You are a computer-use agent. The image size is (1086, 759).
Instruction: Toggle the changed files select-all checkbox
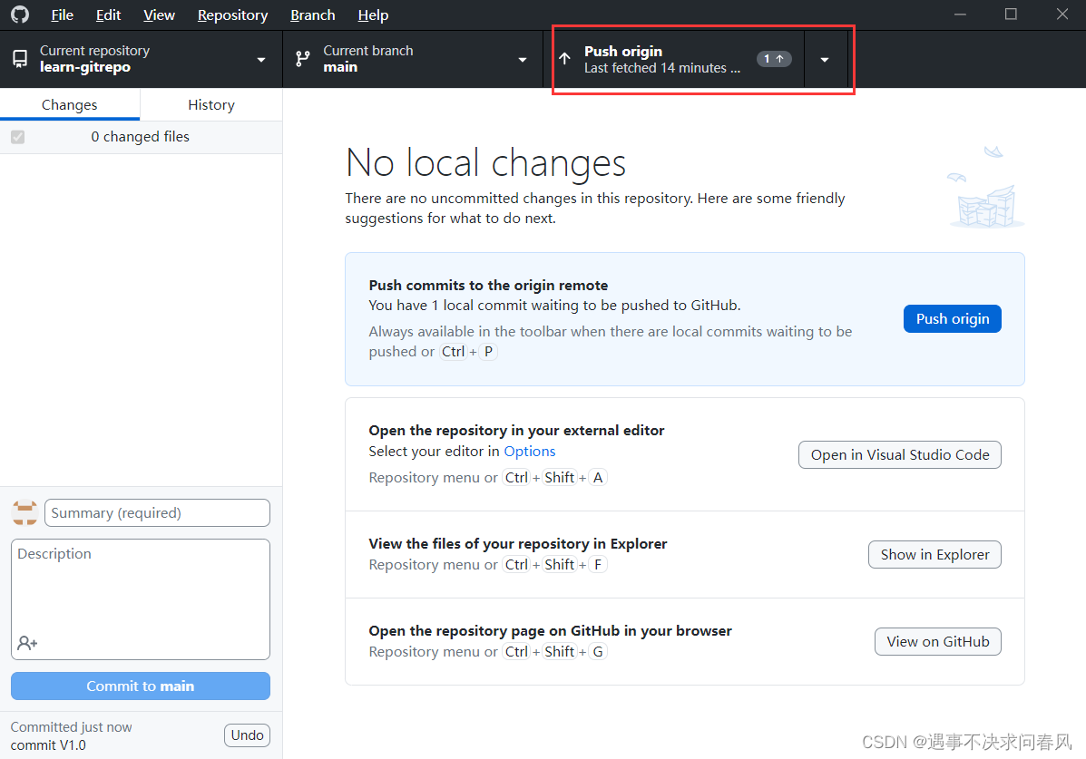(18, 137)
